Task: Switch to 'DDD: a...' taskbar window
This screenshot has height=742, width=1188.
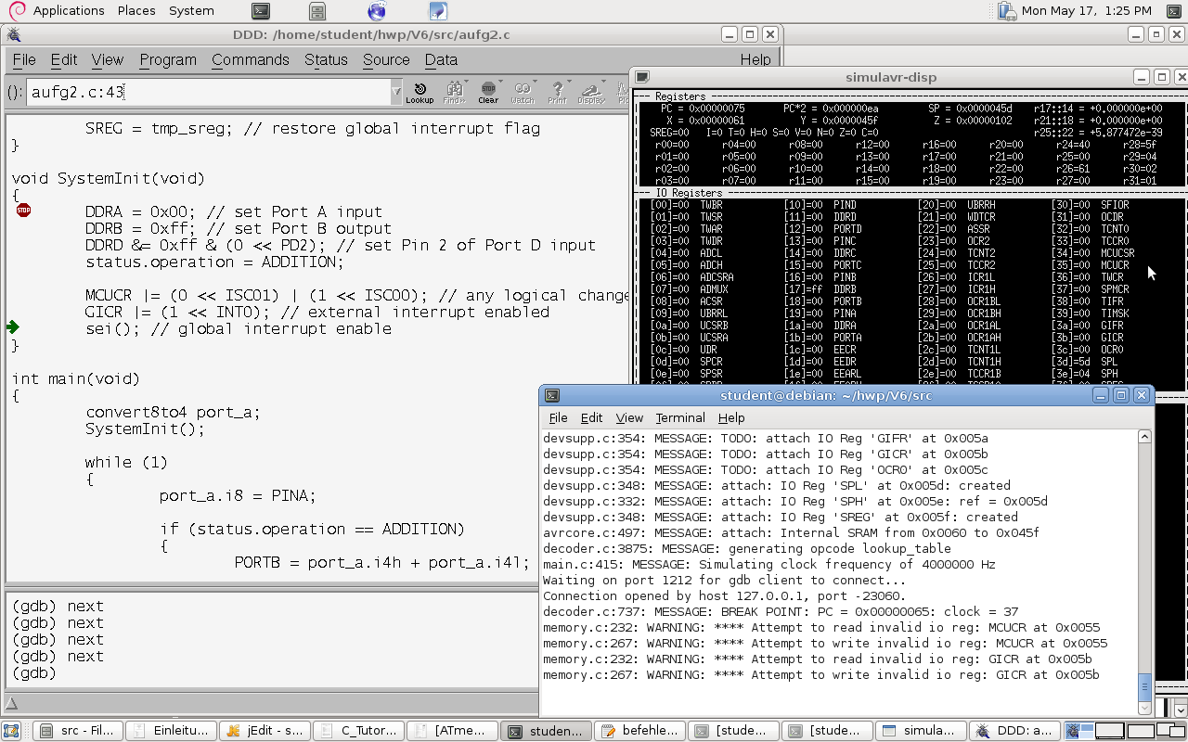Action: [1014, 731]
